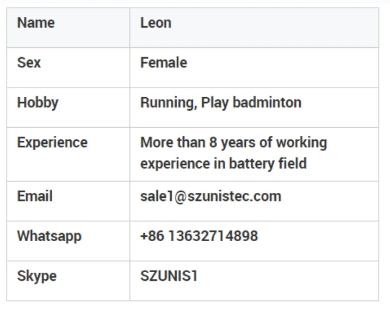
Task: Click the "Hobby" row label
Action: pyautogui.click(x=38, y=103)
